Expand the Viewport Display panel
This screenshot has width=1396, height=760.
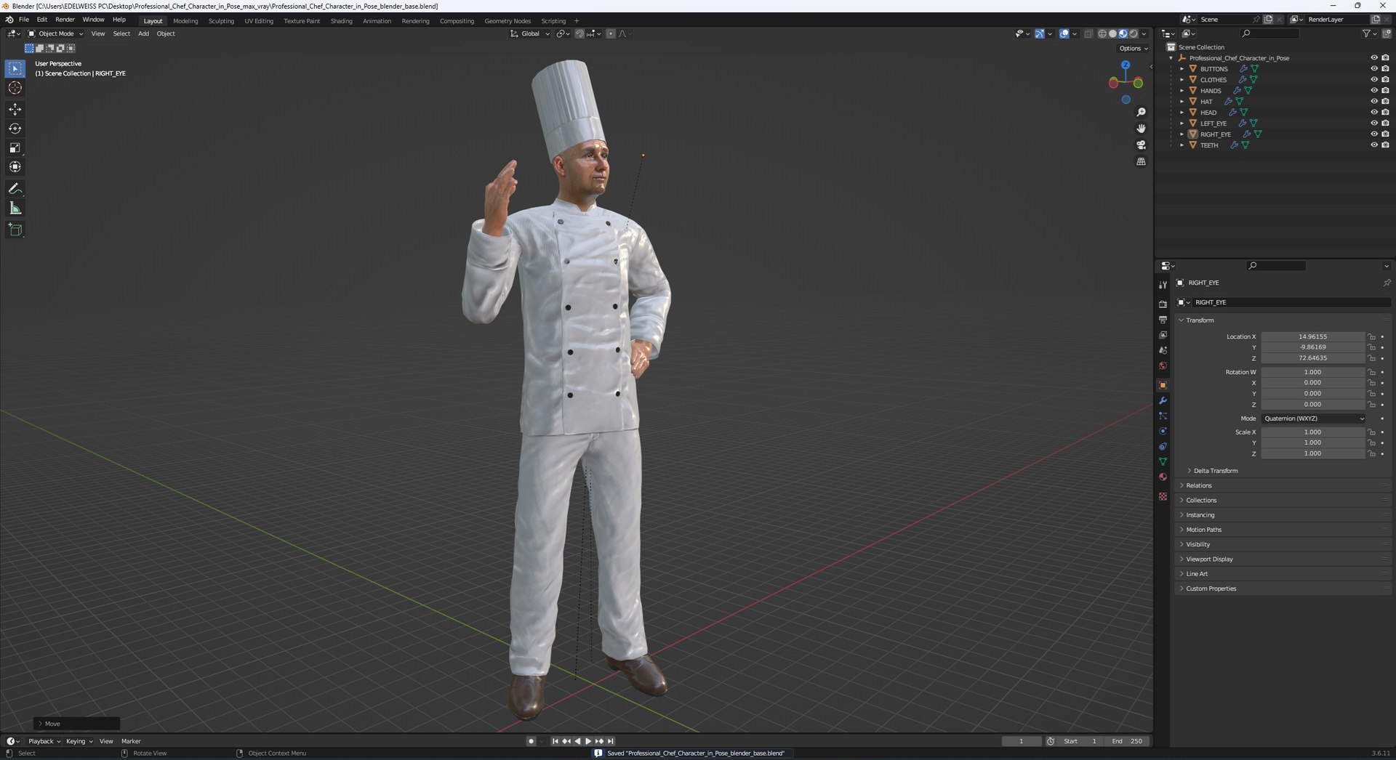pos(1283,559)
